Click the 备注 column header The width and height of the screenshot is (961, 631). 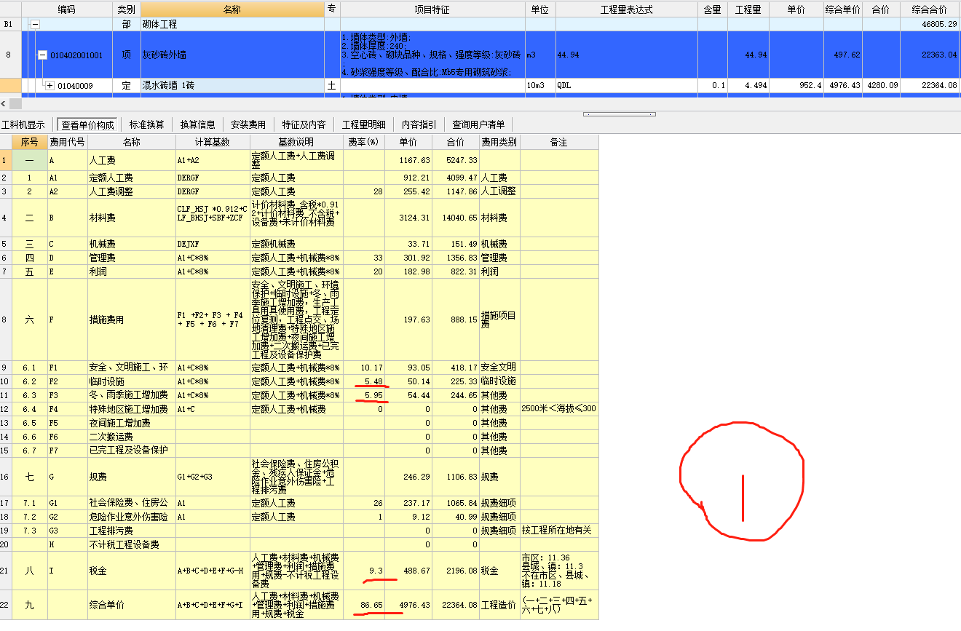559,142
